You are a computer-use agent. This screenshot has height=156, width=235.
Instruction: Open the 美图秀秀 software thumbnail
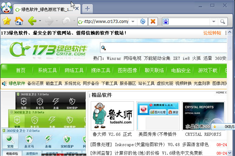(x=158, y=116)
